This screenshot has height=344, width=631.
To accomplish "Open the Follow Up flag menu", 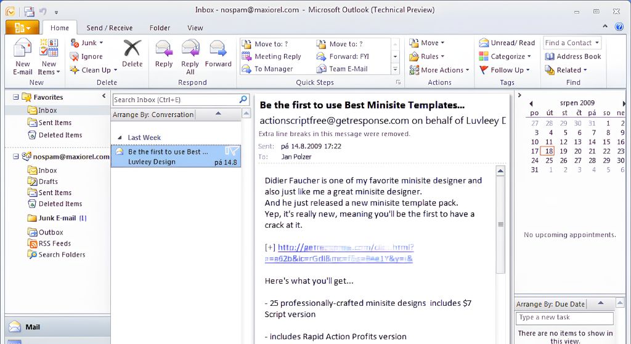I will tap(504, 70).
